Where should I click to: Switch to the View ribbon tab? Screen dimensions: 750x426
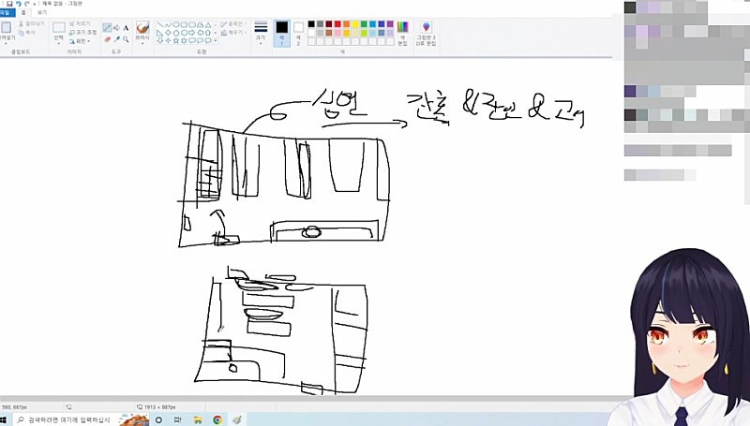41,12
